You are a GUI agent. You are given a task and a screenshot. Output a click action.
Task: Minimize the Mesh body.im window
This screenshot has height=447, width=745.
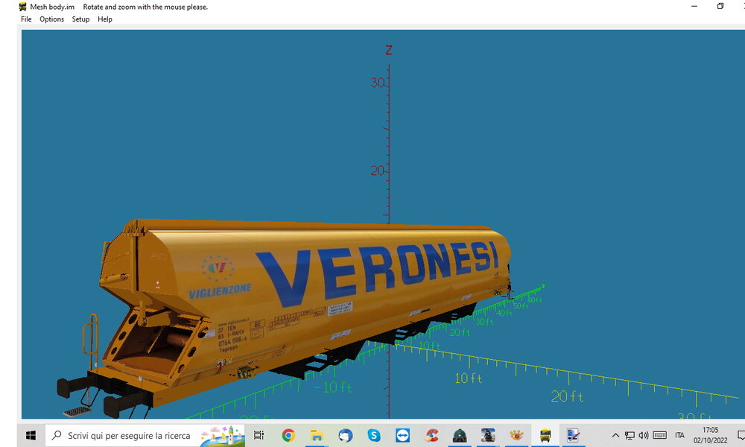(x=694, y=6)
